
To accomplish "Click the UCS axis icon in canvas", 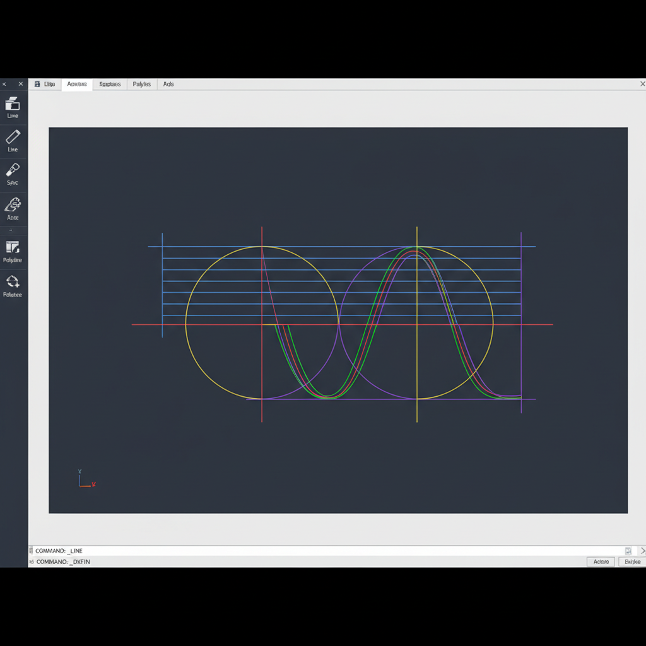I will [x=87, y=479].
